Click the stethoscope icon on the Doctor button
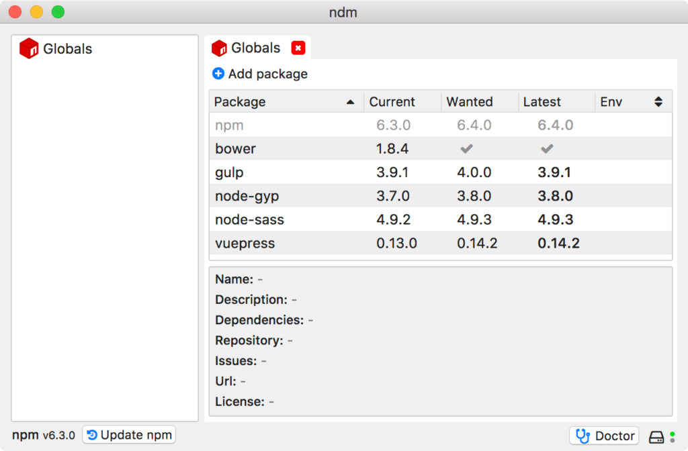Screen dimensions: 688x451 pyautogui.click(x=583, y=436)
